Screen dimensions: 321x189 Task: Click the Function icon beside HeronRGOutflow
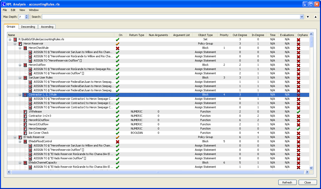tap(25, 120)
